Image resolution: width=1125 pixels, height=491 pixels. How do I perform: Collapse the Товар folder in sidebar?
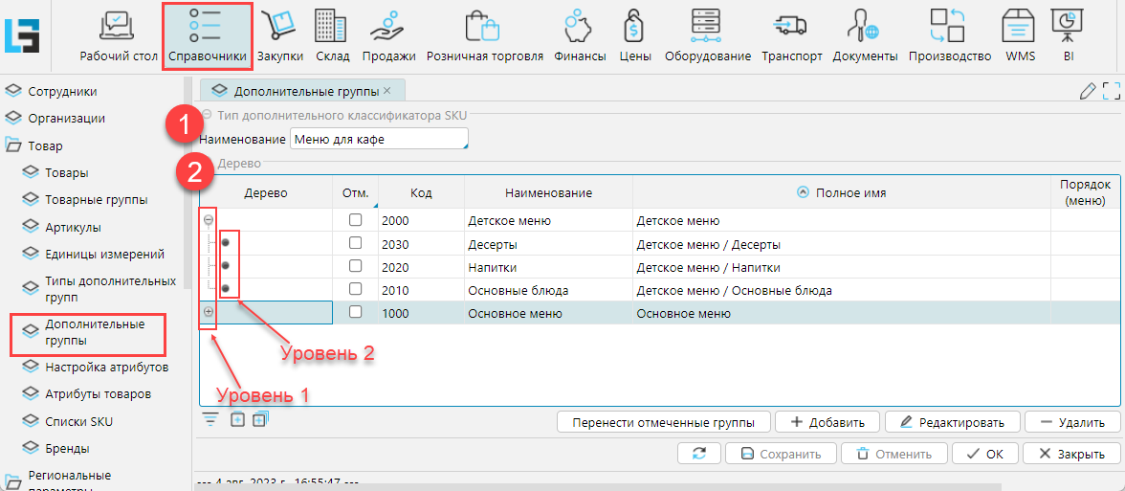point(13,146)
